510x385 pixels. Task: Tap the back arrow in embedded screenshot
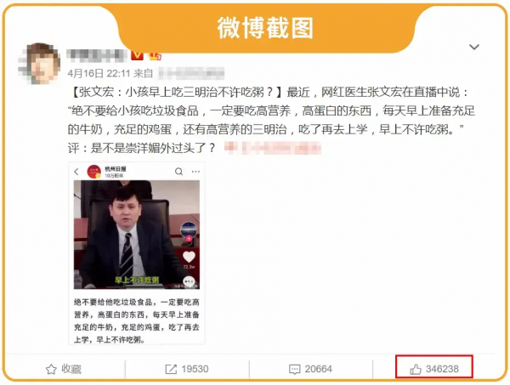click(x=76, y=172)
